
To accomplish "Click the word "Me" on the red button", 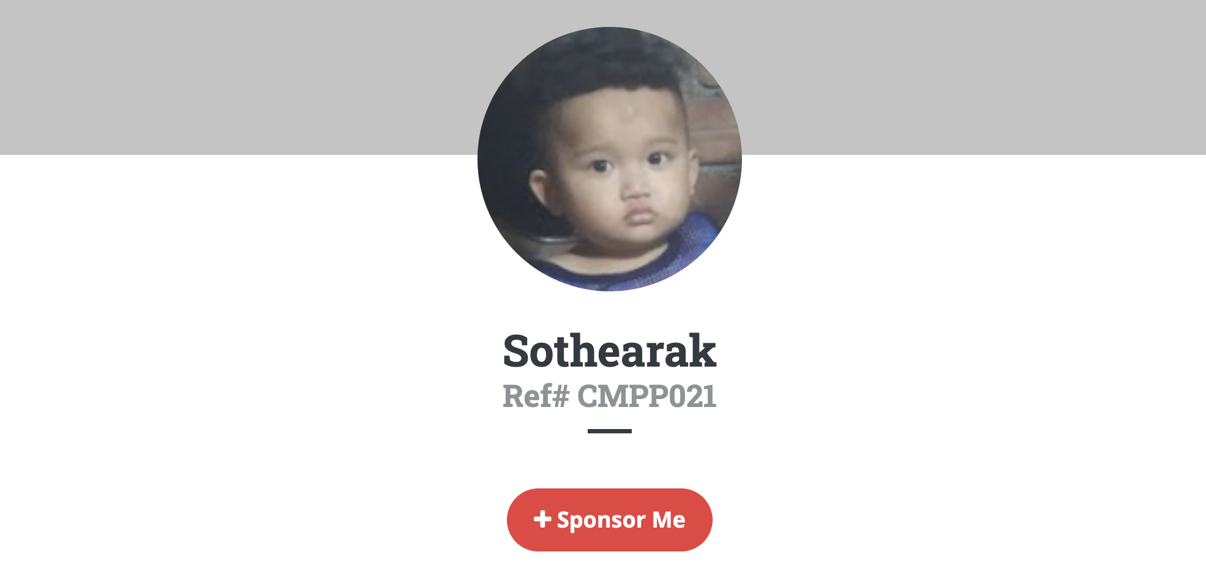I will pyautogui.click(x=669, y=520).
